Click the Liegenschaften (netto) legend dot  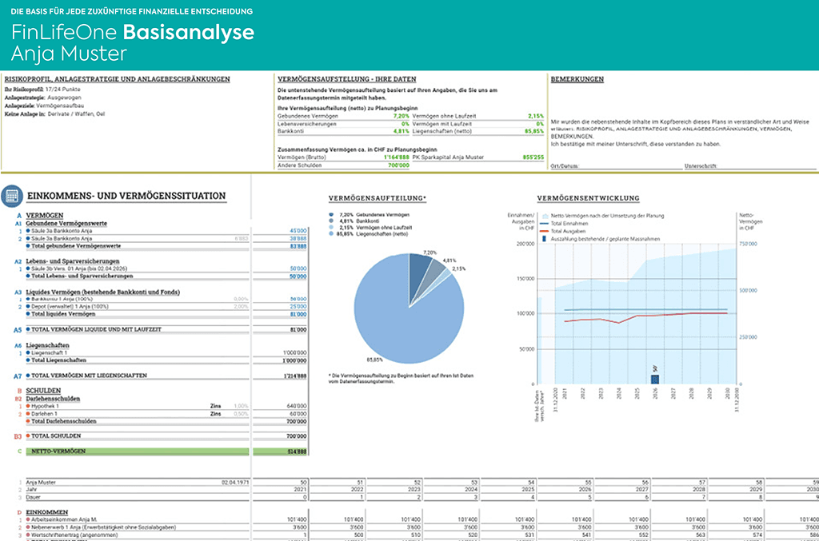tap(331, 234)
